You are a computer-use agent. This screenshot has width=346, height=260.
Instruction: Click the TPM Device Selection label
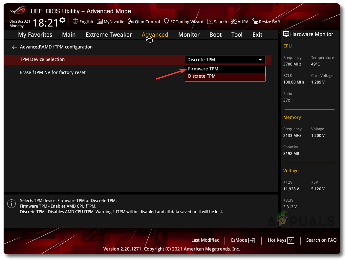pos(42,59)
